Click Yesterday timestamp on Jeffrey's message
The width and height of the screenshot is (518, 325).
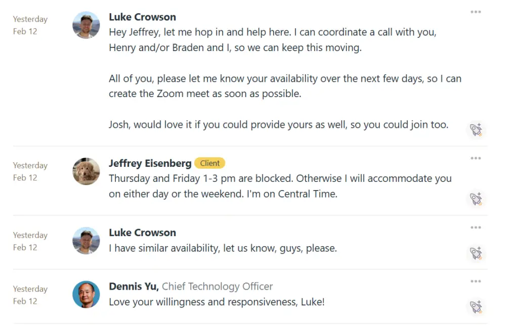(x=30, y=165)
